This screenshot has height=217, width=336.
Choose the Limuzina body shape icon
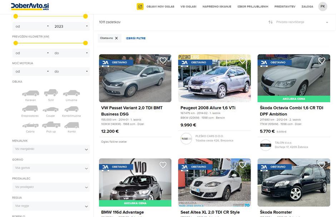tap(71, 94)
